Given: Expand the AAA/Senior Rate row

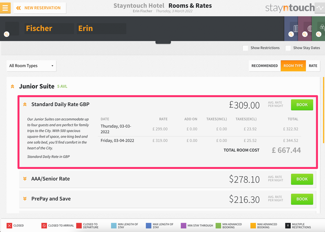Looking at the screenshot, I should click(x=25, y=179).
